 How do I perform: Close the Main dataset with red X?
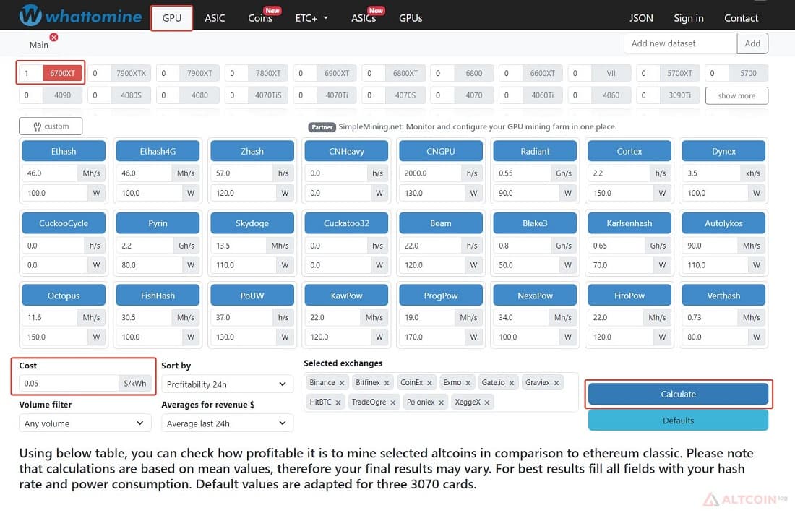[53, 37]
